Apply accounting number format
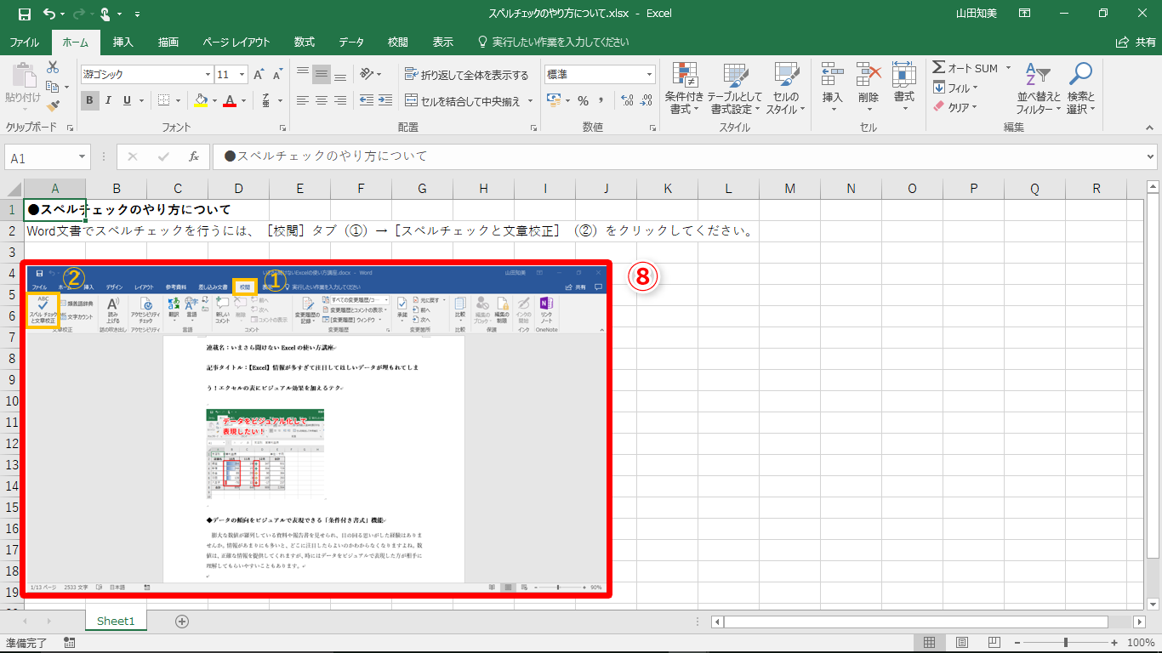 [554, 100]
